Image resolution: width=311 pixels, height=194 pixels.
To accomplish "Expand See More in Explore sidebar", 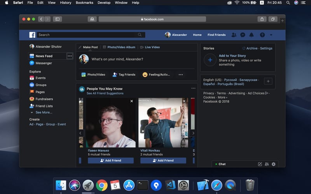I will (x=44, y=113).
